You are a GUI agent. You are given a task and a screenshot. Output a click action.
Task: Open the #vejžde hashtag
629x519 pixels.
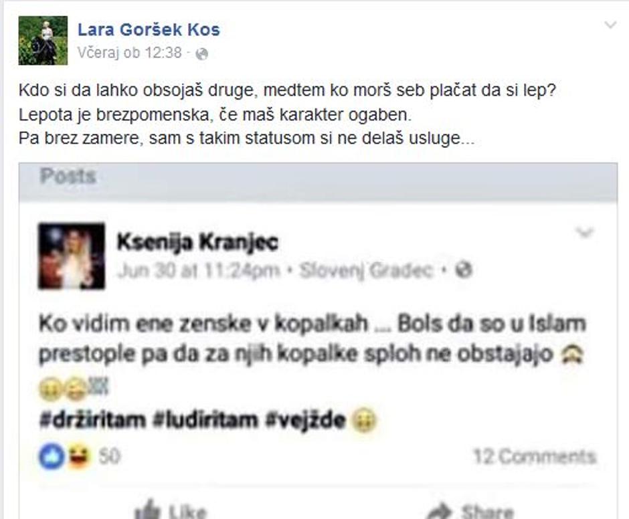(305, 420)
